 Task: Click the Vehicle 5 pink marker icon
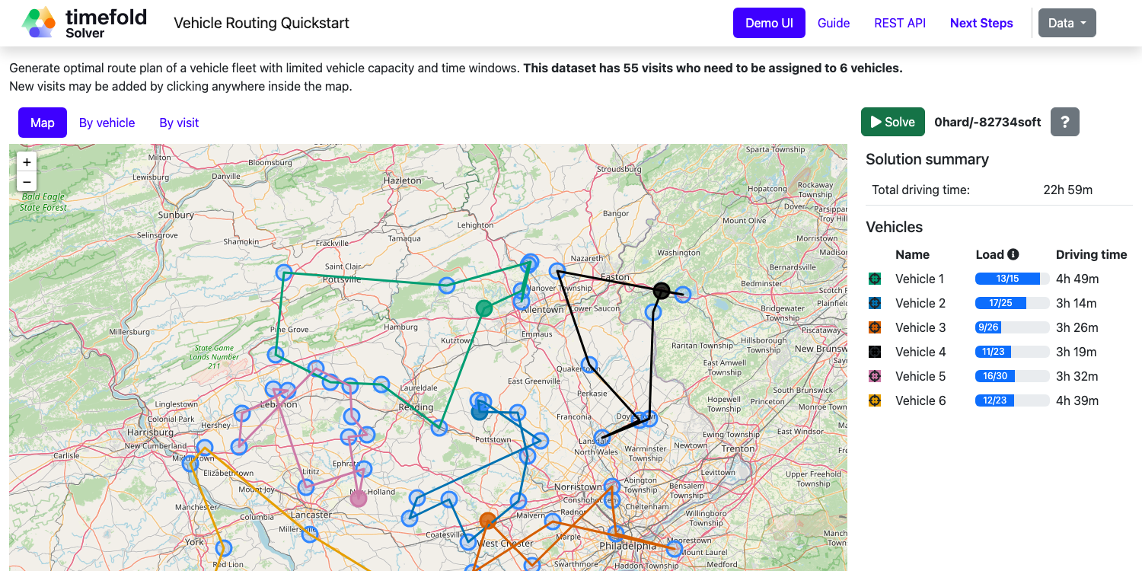pyautogui.click(x=875, y=376)
